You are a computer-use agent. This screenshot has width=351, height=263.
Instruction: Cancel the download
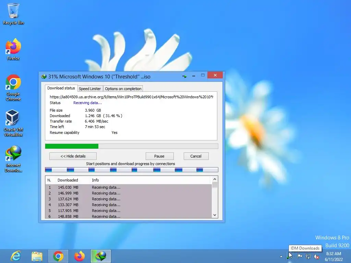pos(196,156)
